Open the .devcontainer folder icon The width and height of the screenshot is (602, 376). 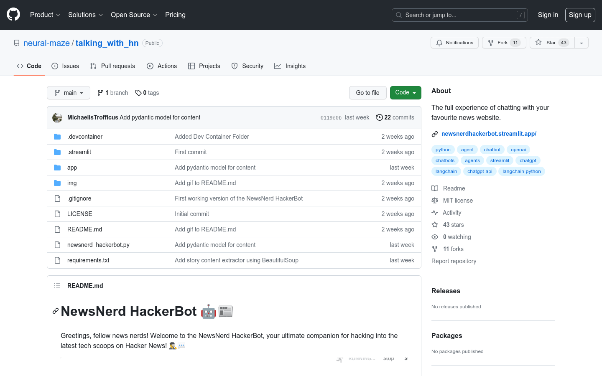(57, 136)
